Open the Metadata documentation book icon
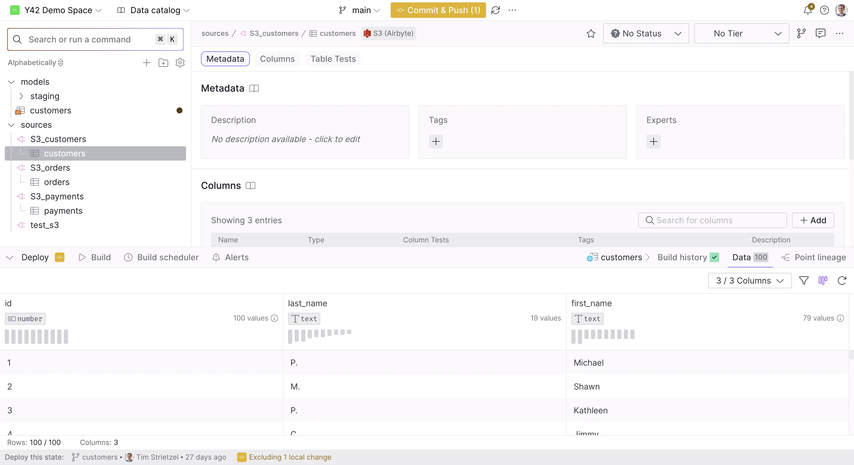This screenshot has height=465, width=854. (254, 88)
